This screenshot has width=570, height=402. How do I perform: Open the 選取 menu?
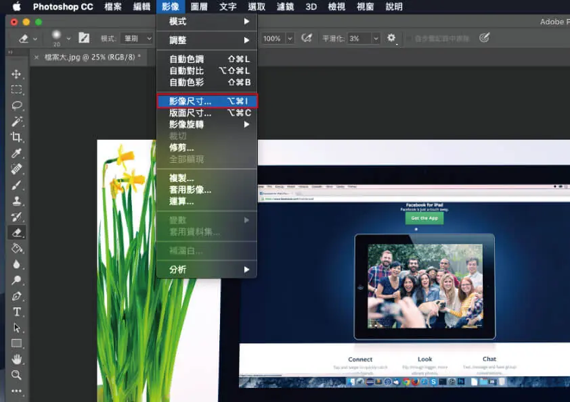(257, 7)
